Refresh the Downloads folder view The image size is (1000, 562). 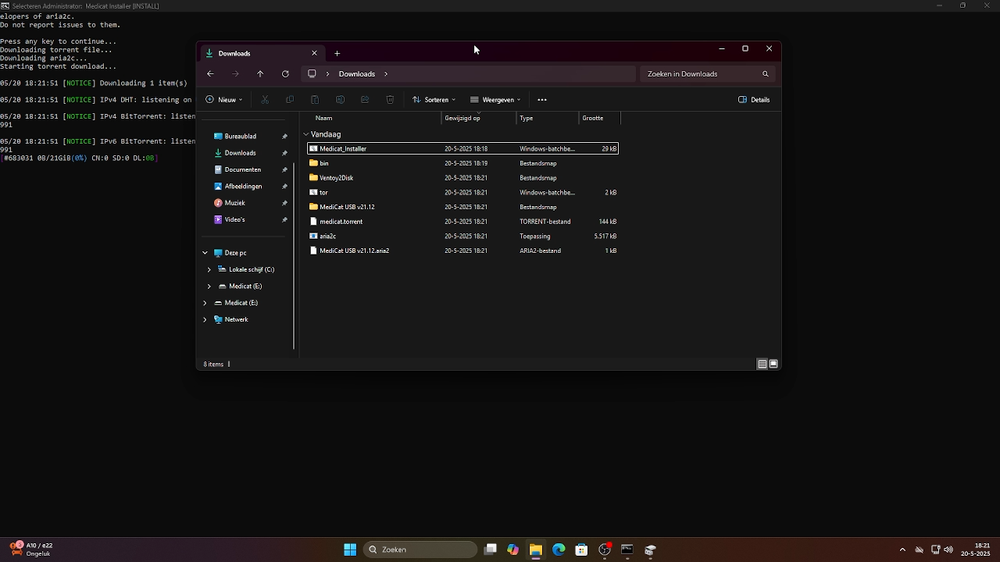click(x=285, y=74)
